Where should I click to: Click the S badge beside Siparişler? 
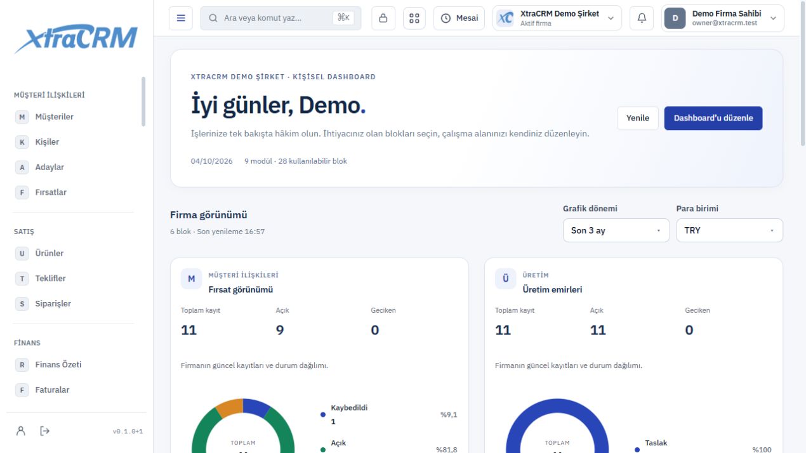pos(22,304)
